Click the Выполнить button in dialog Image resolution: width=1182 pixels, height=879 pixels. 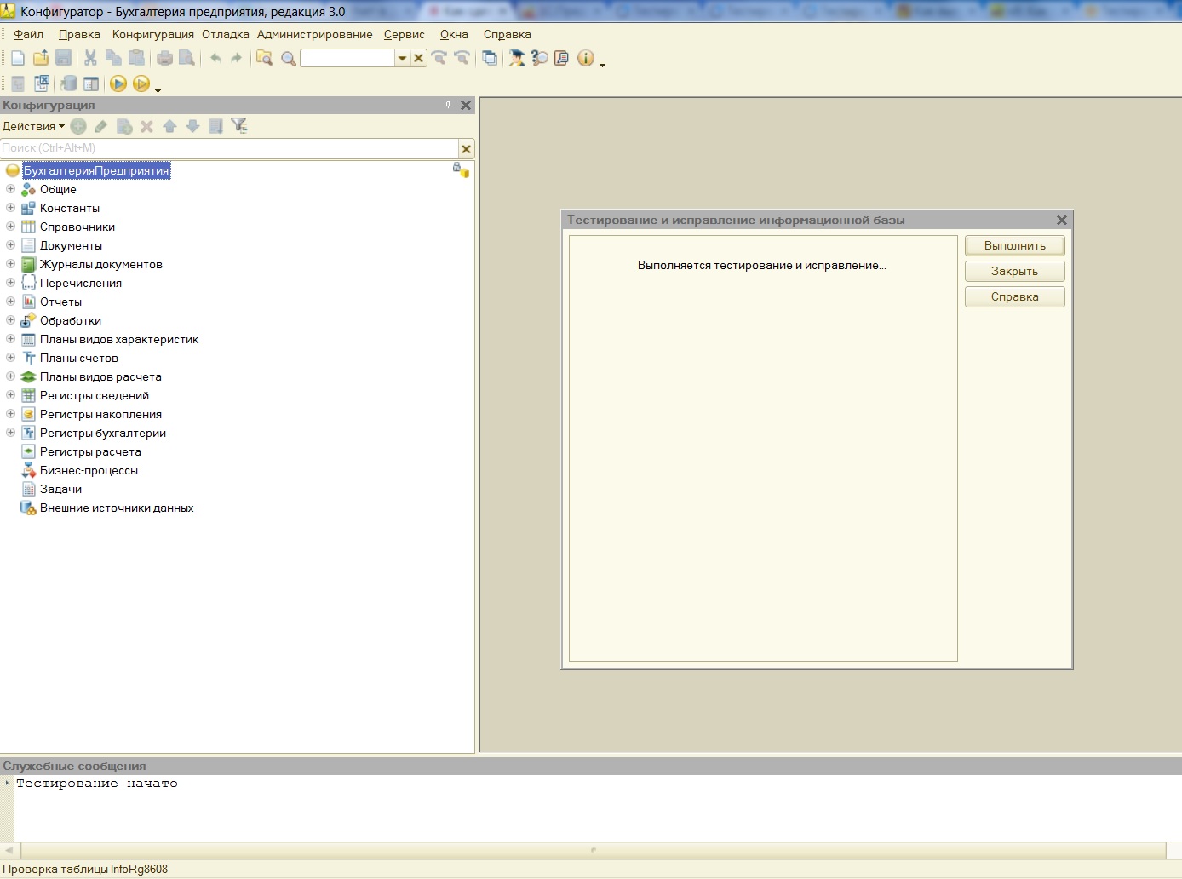click(1015, 245)
